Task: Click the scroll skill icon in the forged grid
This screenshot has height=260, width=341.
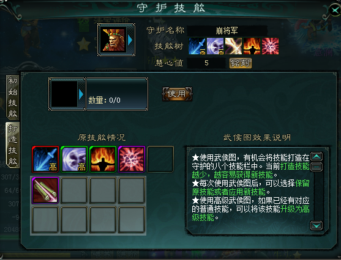Action: [45, 190]
